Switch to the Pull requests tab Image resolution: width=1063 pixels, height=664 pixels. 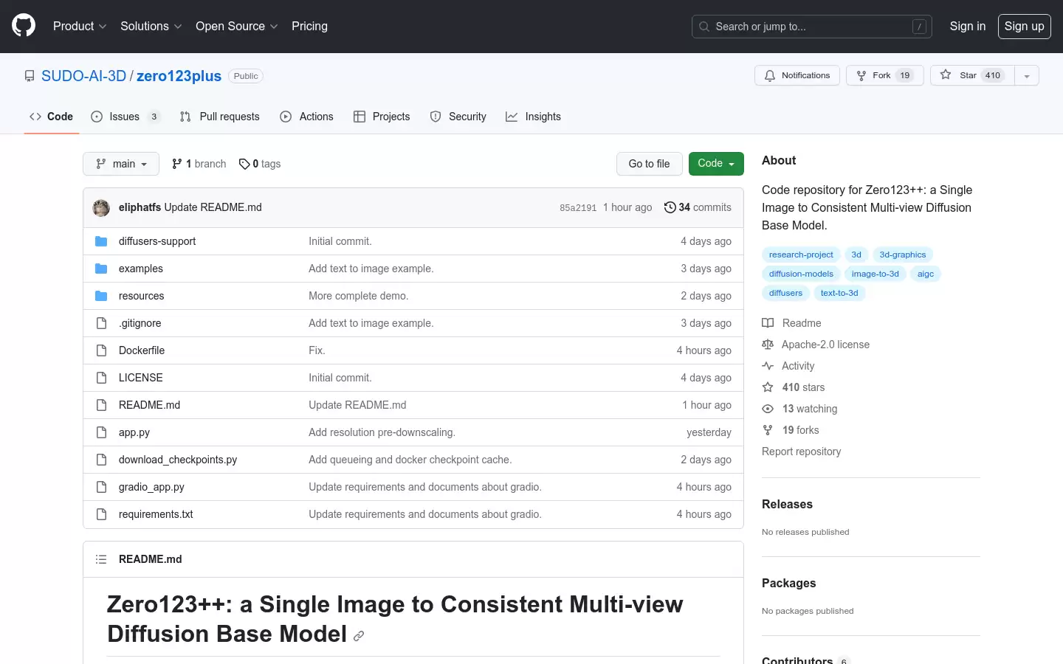pos(220,117)
